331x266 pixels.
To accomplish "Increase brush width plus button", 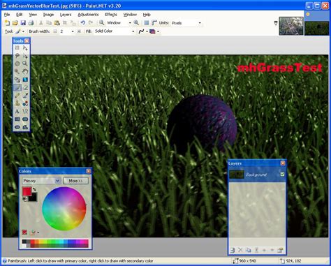I will (79, 31).
